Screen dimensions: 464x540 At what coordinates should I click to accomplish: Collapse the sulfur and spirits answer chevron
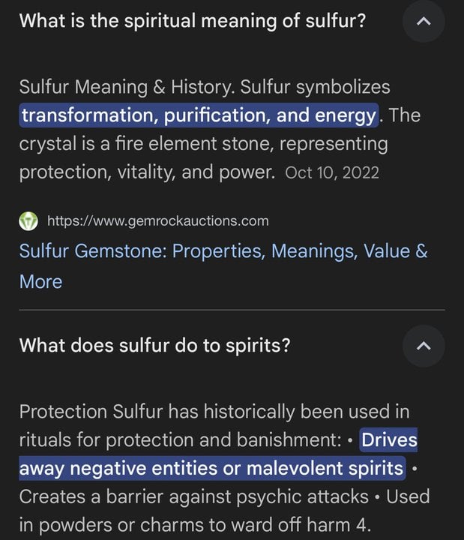(424, 346)
